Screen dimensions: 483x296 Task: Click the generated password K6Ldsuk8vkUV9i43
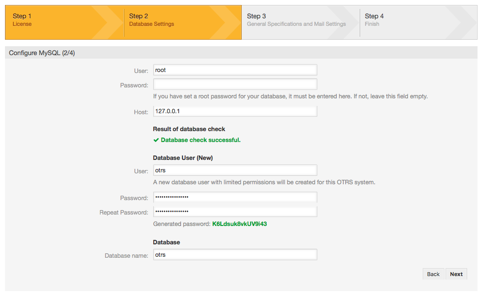[x=239, y=223]
